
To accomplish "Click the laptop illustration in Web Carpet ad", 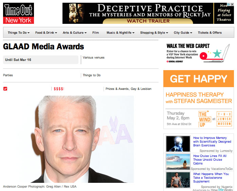I will pyautogui.click(x=216, y=54).
